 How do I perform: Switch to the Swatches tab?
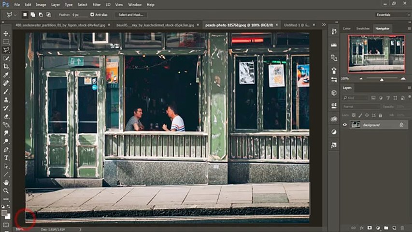(363, 29)
